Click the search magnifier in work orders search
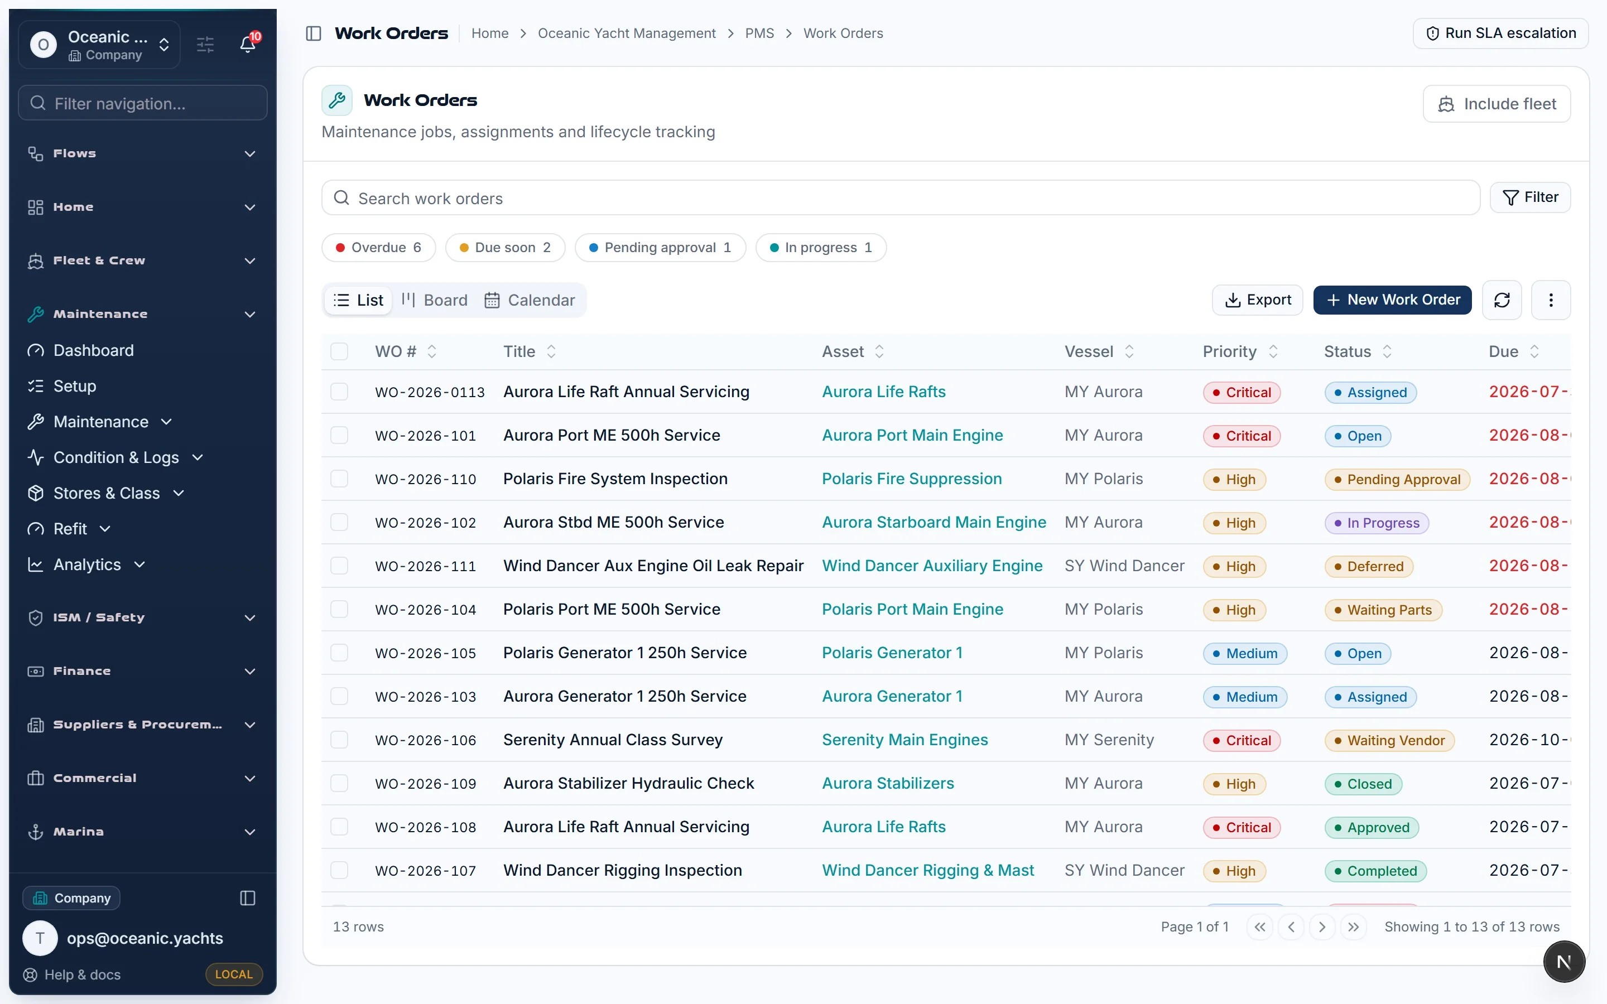 341,198
